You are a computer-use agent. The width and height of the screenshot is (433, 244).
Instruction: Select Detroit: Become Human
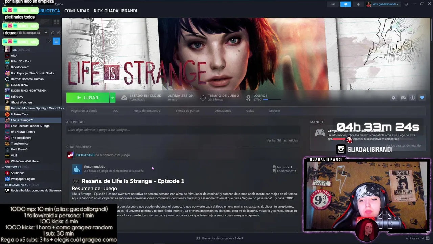click(x=27, y=79)
